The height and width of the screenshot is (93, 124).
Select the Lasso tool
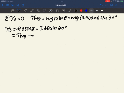tap(44, 11)
